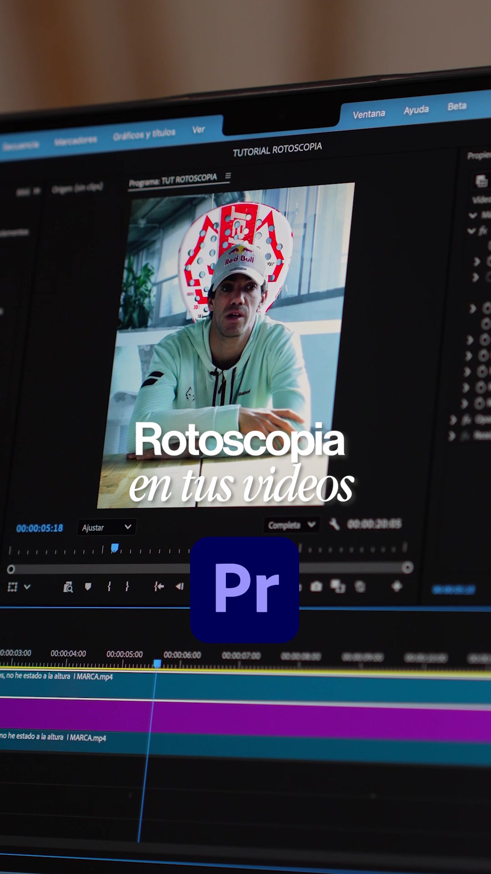Click the TUTORIAL ROTOSCOPIA project title

tap(277, 149)
